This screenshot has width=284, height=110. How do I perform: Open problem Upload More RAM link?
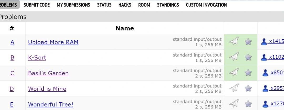click(x=53, y=42)
